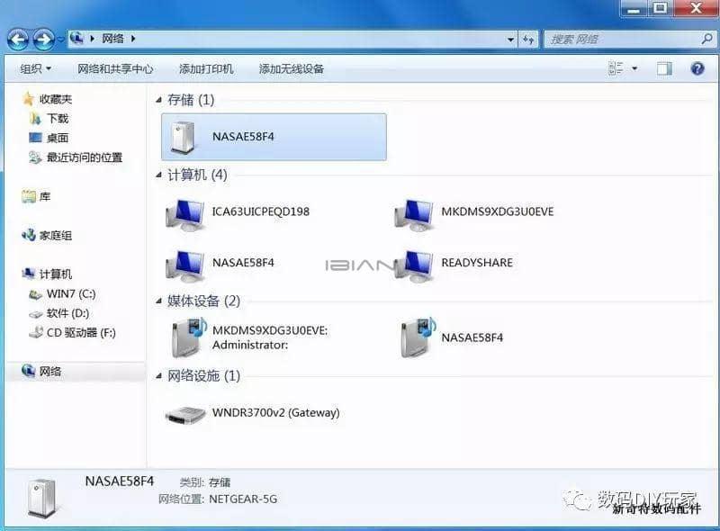Click the help question mark icon

[x=697, y=68]
